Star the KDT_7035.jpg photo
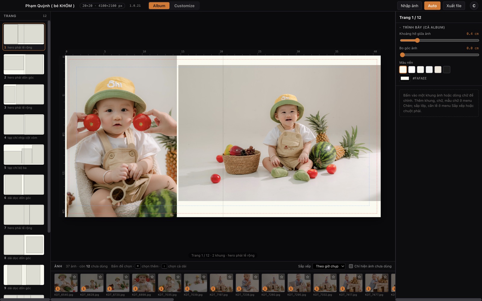The width and height of the screenshot is (482, 301). pyautogui.click(x=178, y=277)
